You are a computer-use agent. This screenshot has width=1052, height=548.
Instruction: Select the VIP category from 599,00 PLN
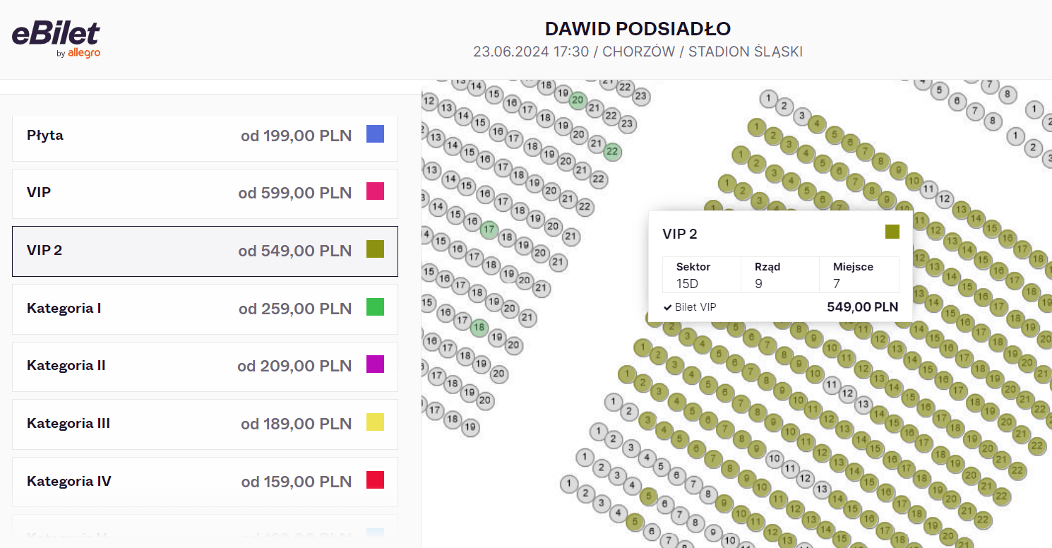pyautogui.click(x=205, y=193)
